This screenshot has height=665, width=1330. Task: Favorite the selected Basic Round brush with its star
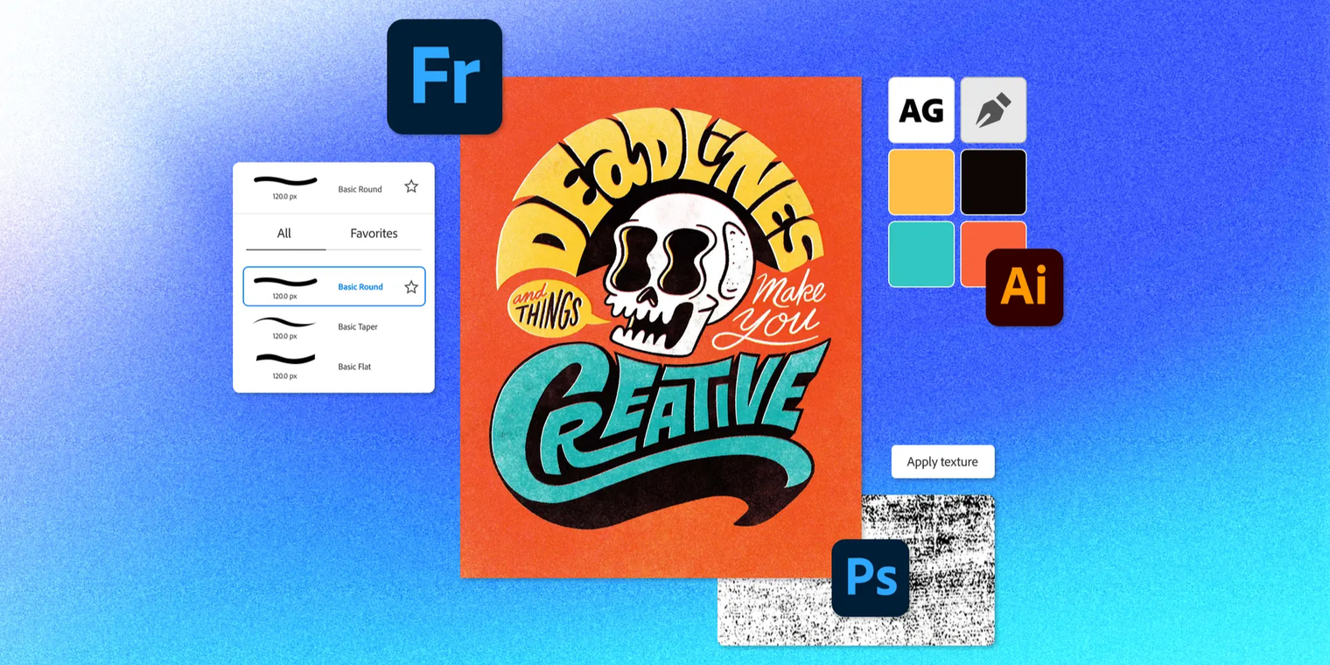pos(411,287)
